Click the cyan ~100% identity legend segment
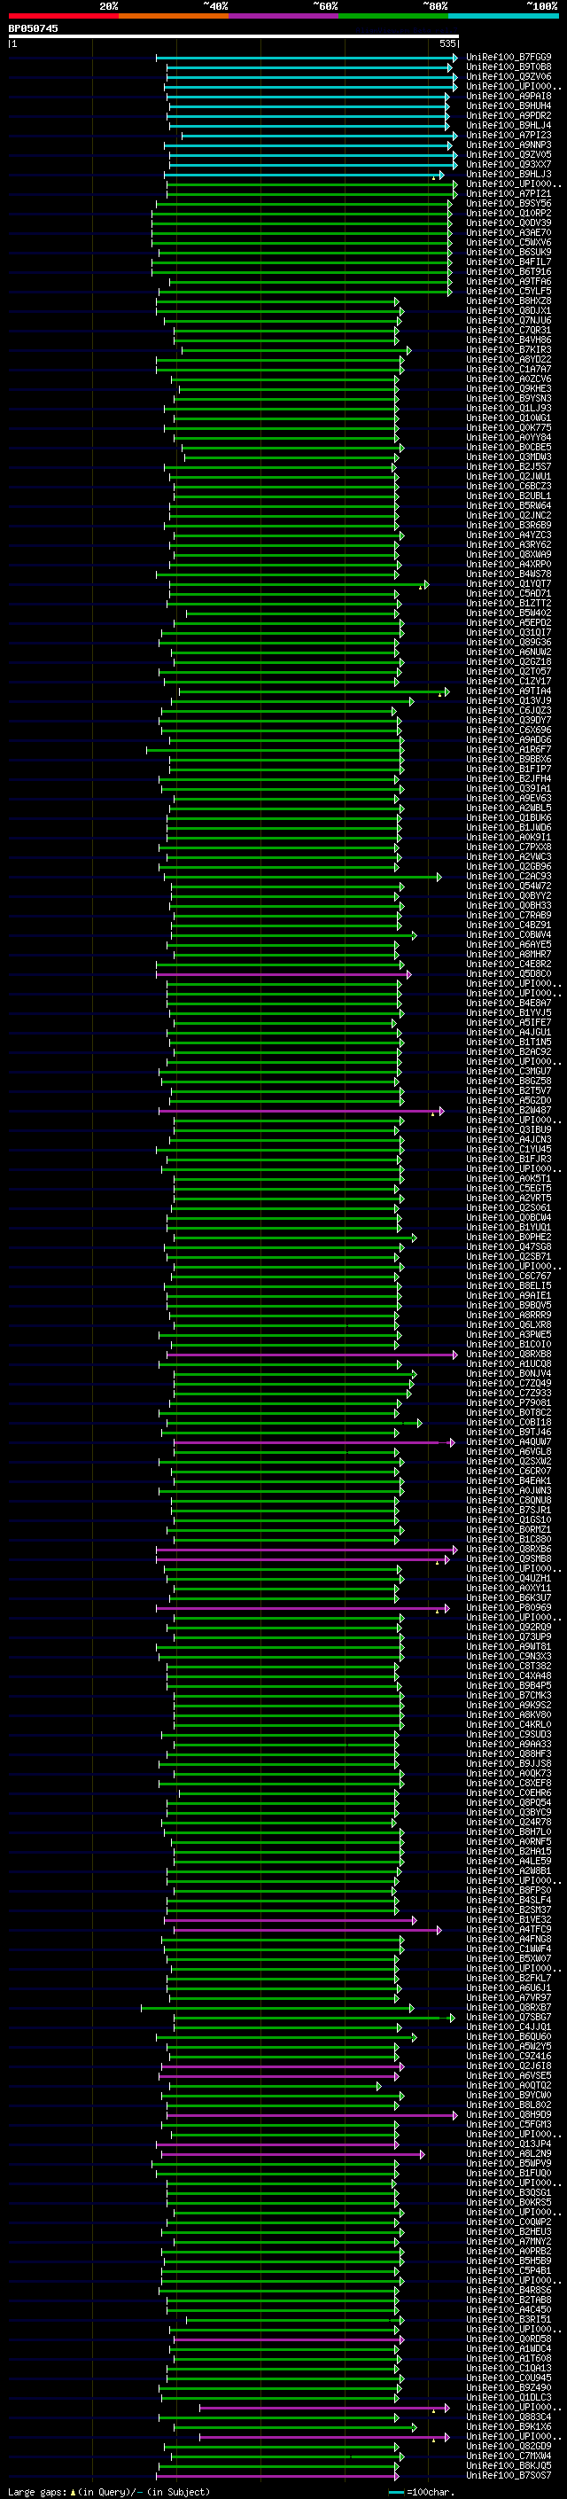This screenshot has height=2499, width=567. tap(503, 16)
